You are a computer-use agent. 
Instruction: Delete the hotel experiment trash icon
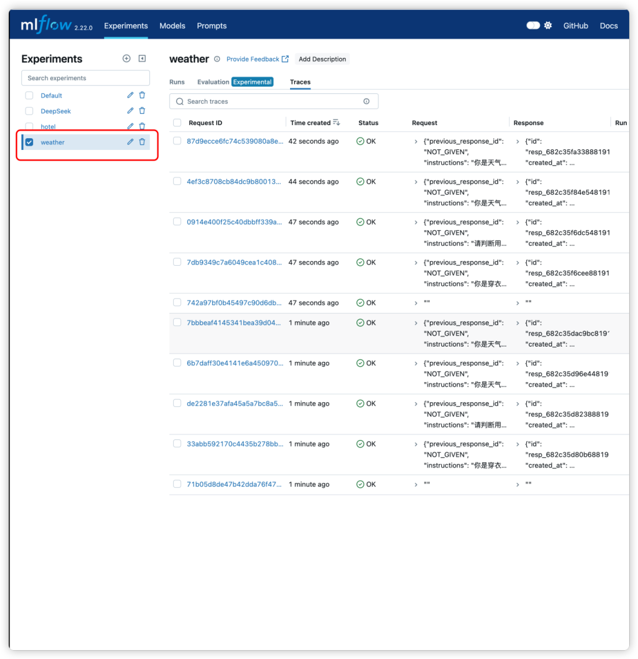(x=142, y=126)
